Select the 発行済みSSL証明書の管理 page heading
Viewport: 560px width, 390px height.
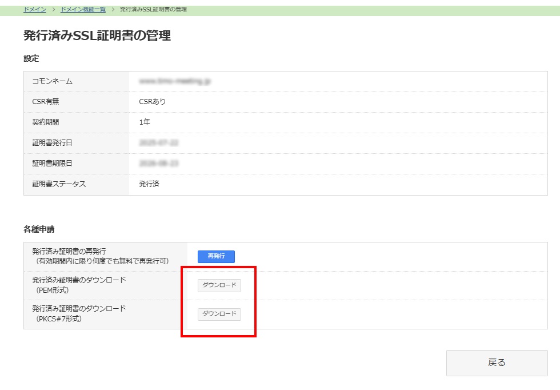tap(97, 36)
